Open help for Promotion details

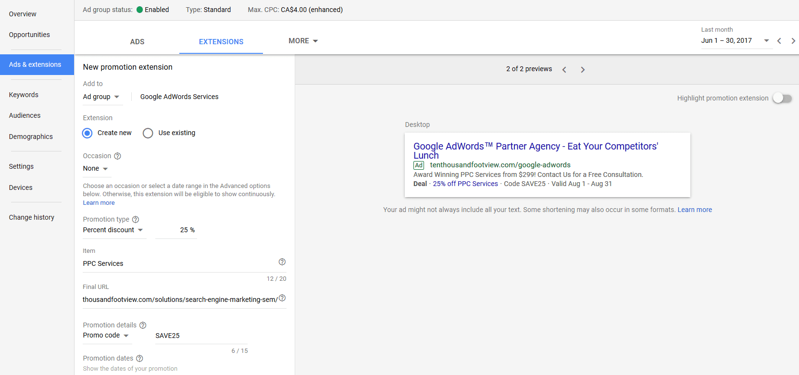(143, 325)
